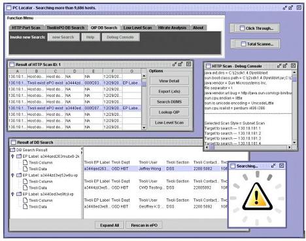
Task: Click column header G in HTTP scan table
Action: coord(131,71)
